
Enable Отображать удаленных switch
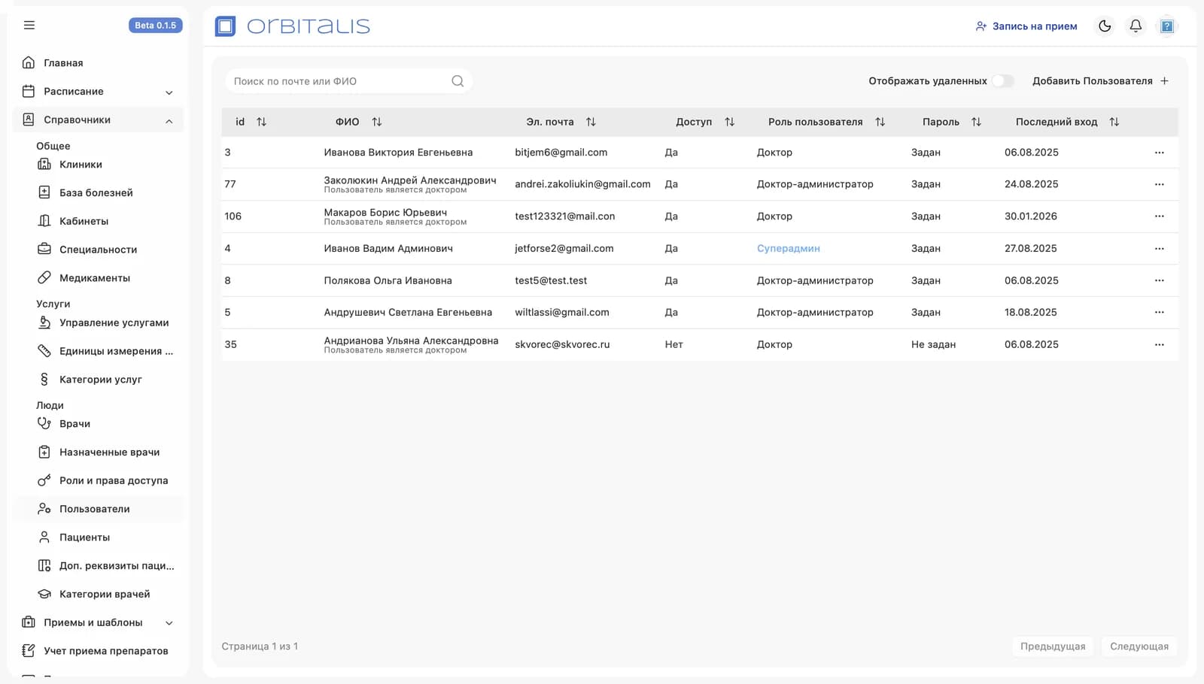pyautogui.click(x=1002, y=81)
